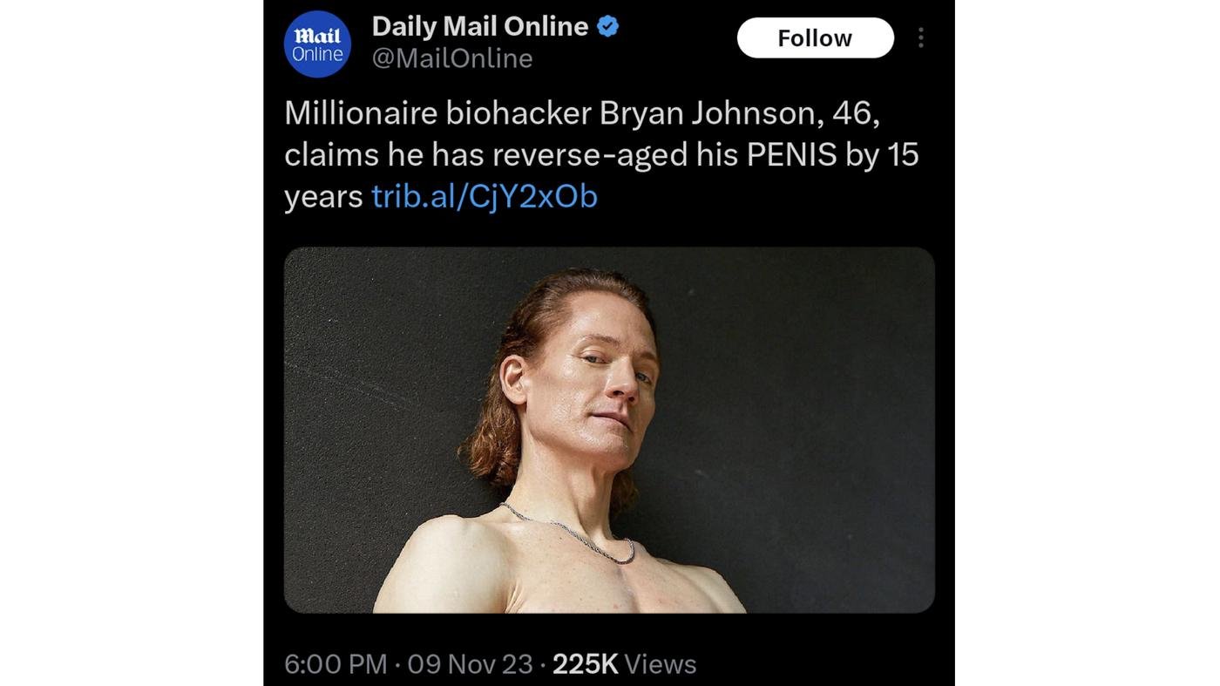Click the white margin left of the tweet
Image resolution: width=1220 pixels, height=686 pixels.
131,349
